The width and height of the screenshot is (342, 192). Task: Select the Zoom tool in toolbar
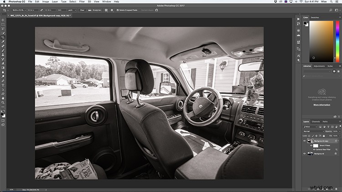pos(3,102)
